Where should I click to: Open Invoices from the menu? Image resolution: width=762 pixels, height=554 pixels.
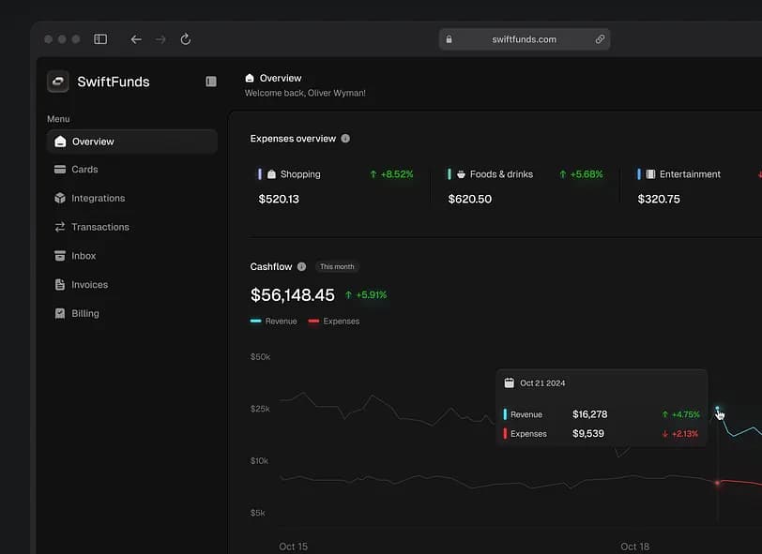click(132, 285)
